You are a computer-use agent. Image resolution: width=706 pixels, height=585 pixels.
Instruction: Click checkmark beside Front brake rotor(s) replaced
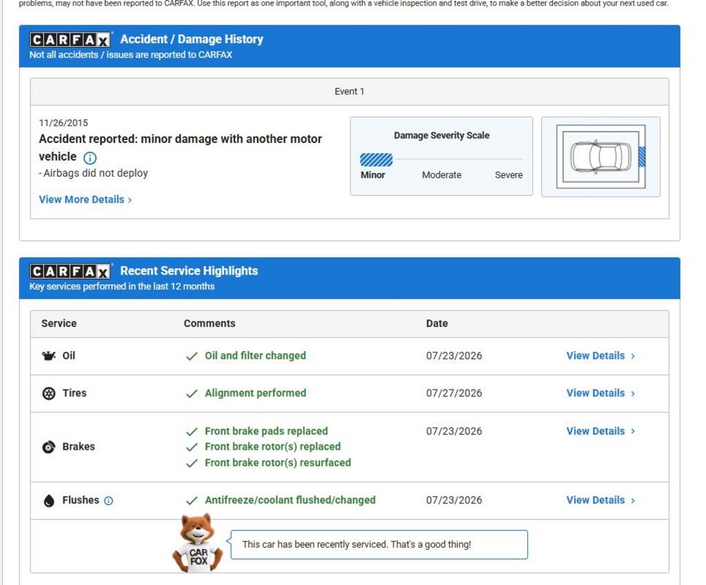(192, 447)
